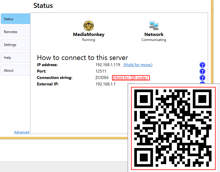
Task: Open the About tab
Action: coord(16,70)
